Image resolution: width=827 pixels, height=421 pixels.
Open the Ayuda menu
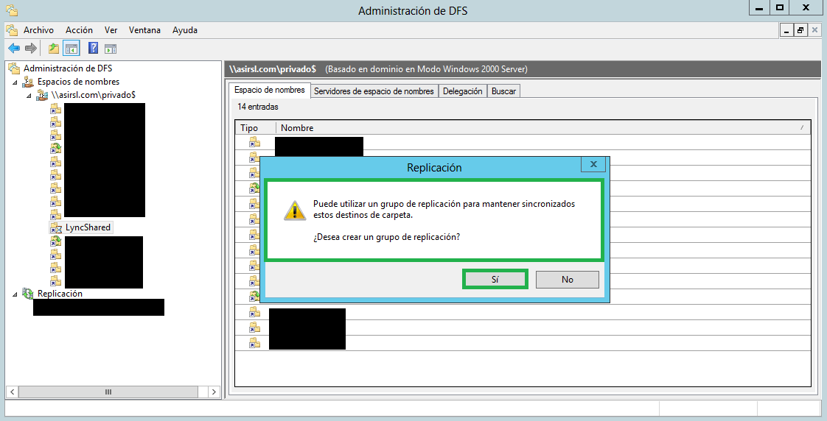point(184,30)
